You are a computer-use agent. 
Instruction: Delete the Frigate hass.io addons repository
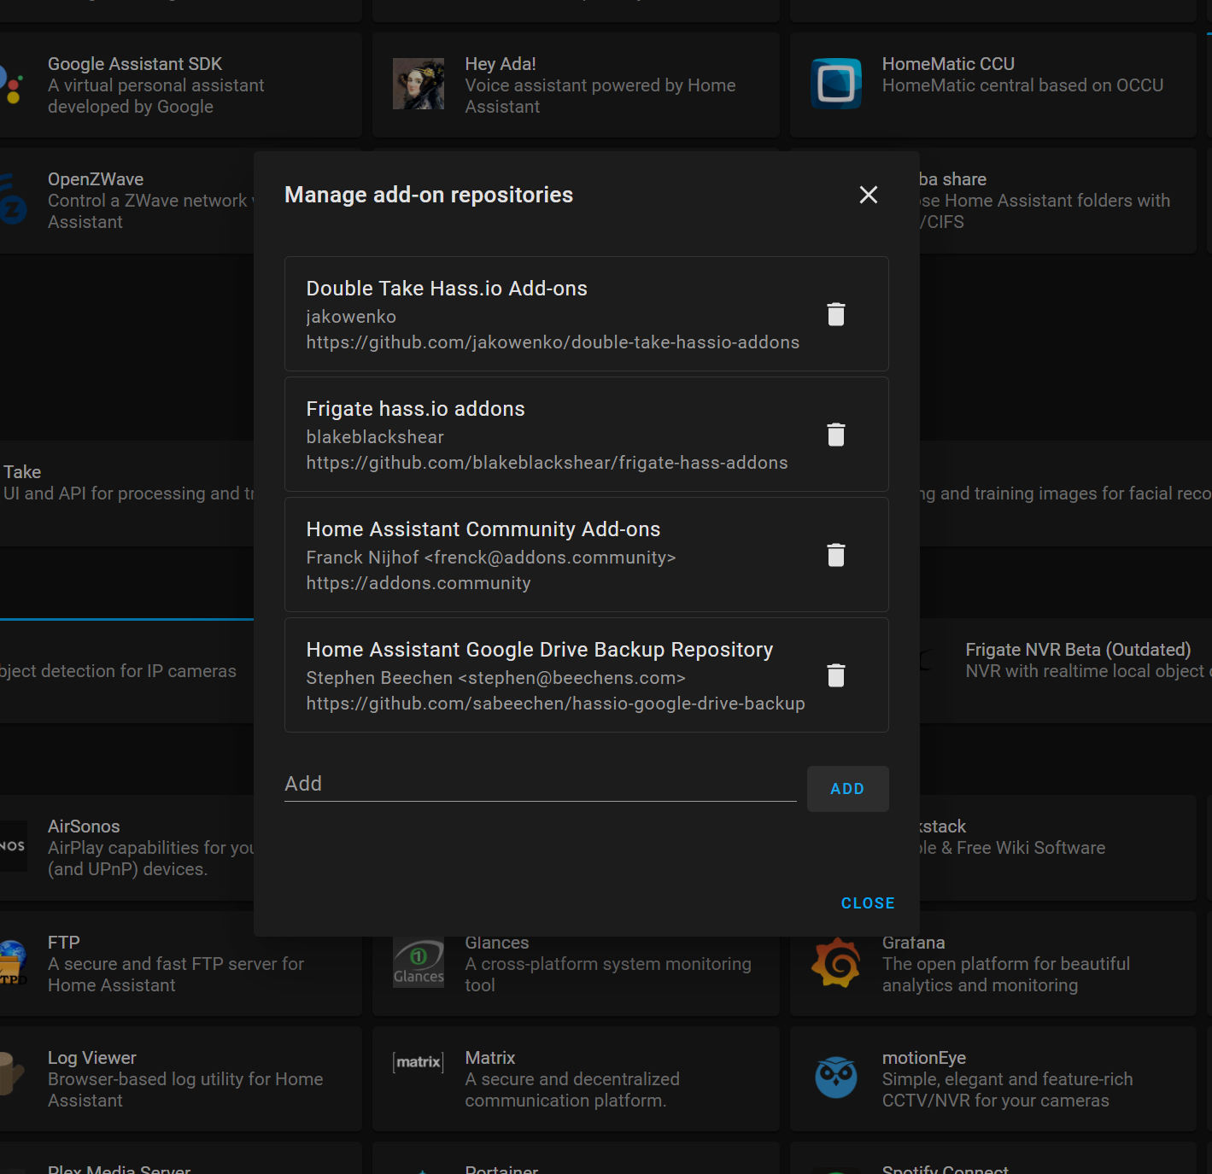click(x=836, y=435)
